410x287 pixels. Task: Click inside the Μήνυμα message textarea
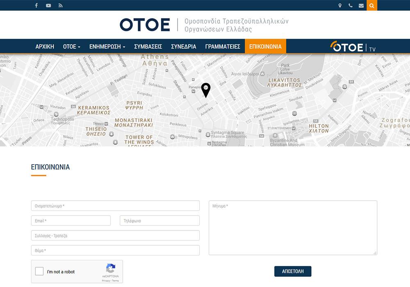click(293, 228)
